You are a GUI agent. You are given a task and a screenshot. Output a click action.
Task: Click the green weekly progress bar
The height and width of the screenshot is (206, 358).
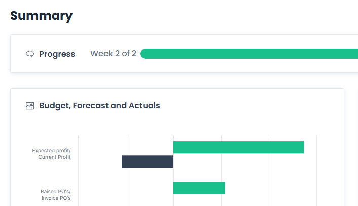tap(248, 54)
